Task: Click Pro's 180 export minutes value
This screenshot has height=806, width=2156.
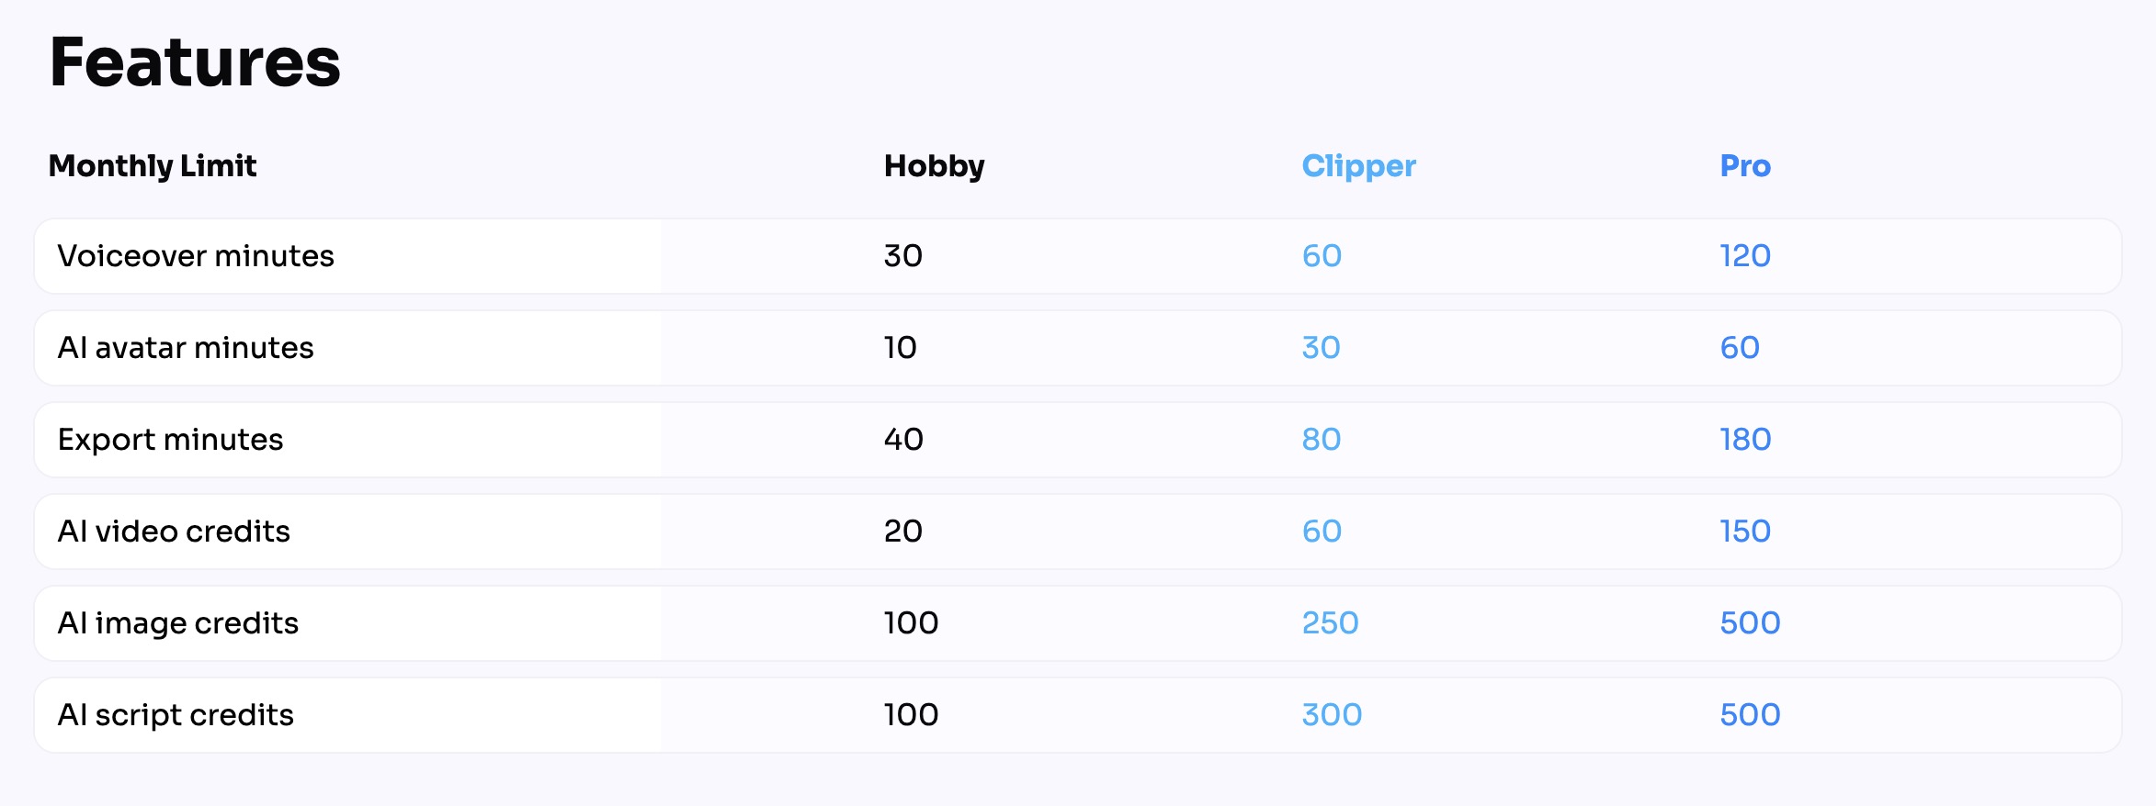Action: pyautogui.click(x=1745, y=439)
